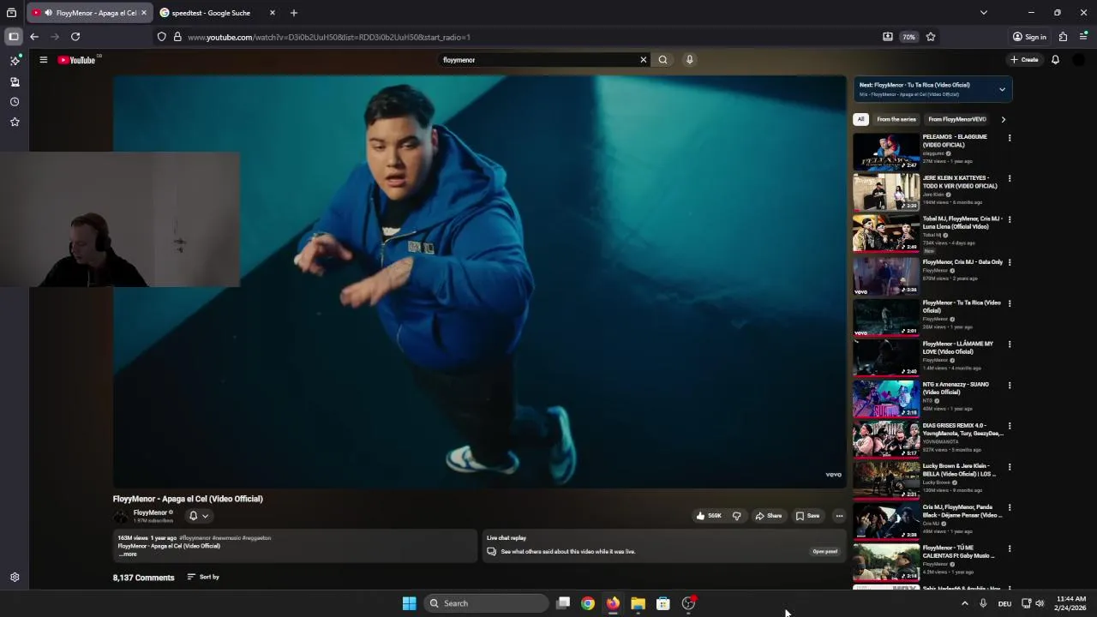This screenshot has width=1097, height=617.
Task: Open options for Tu Ta Rica video
Action: click(x=1010, y=303)
